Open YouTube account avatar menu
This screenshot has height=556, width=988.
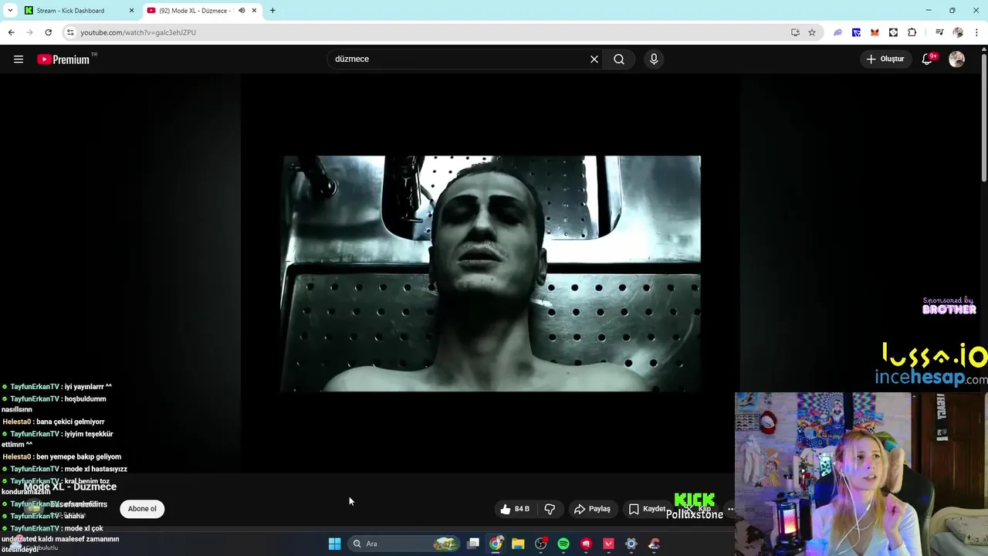(956, 59)
